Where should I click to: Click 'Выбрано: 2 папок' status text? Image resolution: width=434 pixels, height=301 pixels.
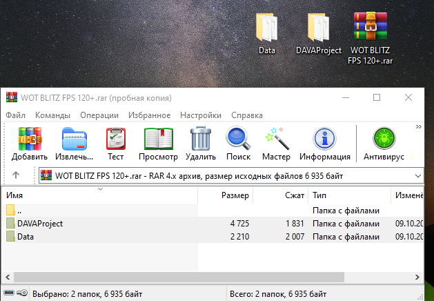87,294
